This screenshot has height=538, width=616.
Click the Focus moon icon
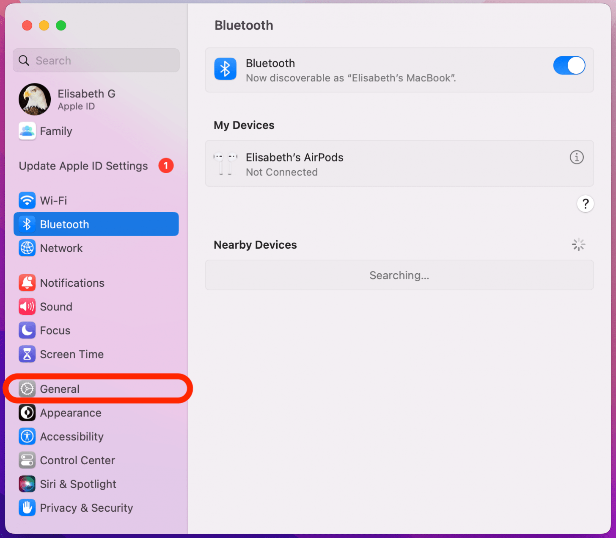pyautogui.click(x=27, y=330)
